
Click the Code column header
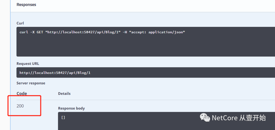tap(22, 94)
